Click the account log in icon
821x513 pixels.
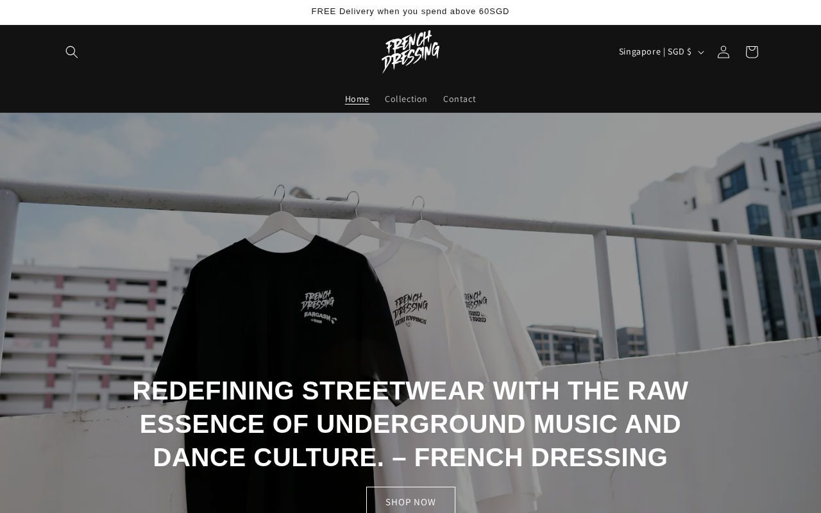(724, 52)
